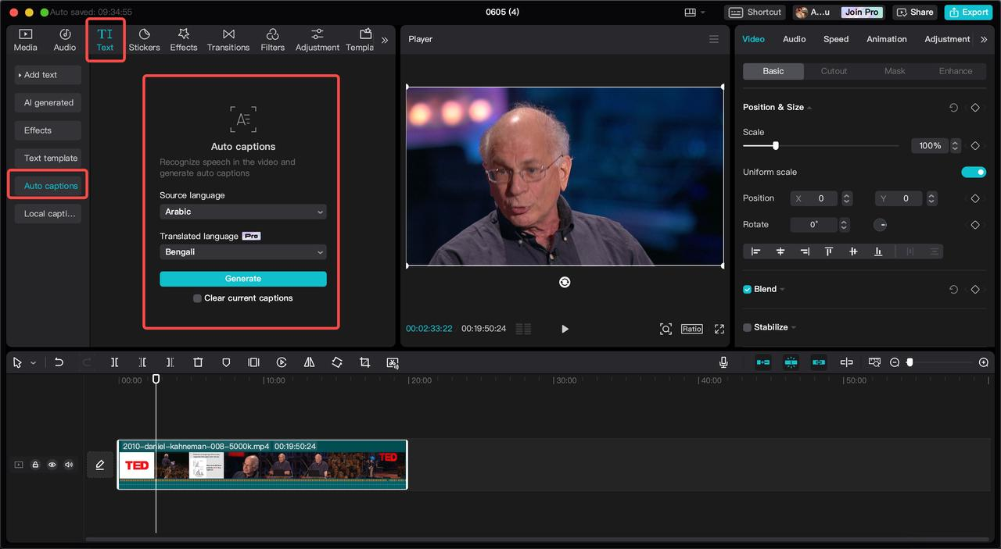Select the Mask sub-tab
Screen dimensions: 1001x549
(895, 71)
